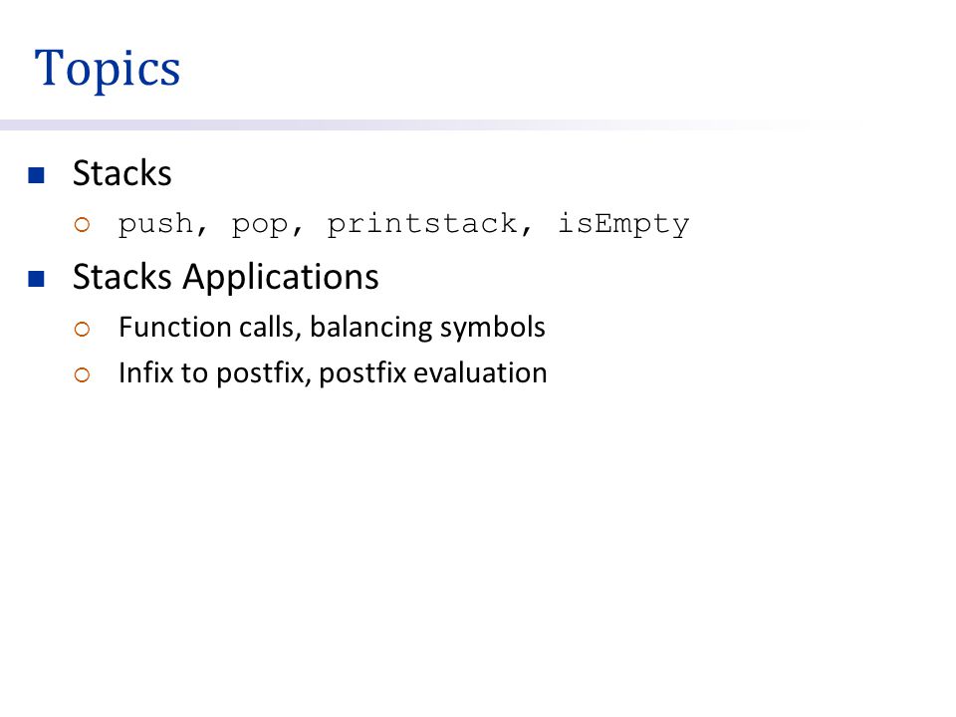The width and height of the screenshot is (956, 717).
Task: Click the word push in the code line
Action: click(155, 224)
